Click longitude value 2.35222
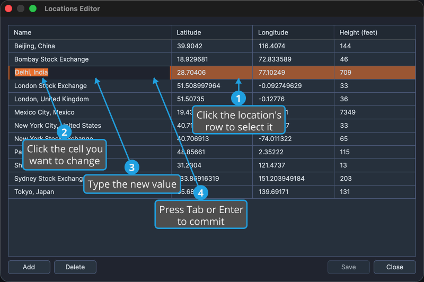 [x=271, y=152]
